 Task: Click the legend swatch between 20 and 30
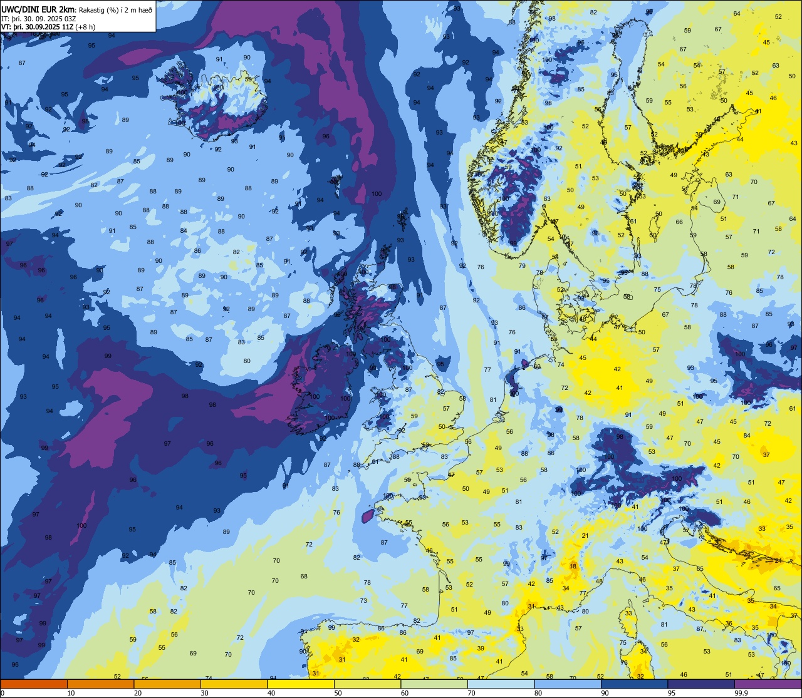(x=167, y=684)
